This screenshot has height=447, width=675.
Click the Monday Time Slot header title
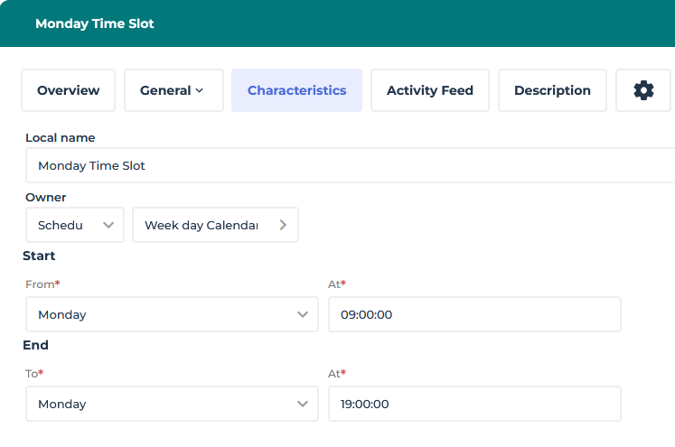point(95,23)
